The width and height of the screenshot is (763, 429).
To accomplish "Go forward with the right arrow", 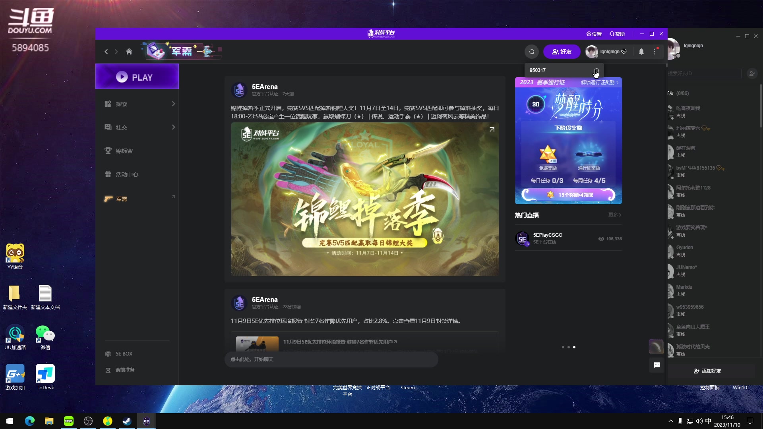I will [116, 52].
